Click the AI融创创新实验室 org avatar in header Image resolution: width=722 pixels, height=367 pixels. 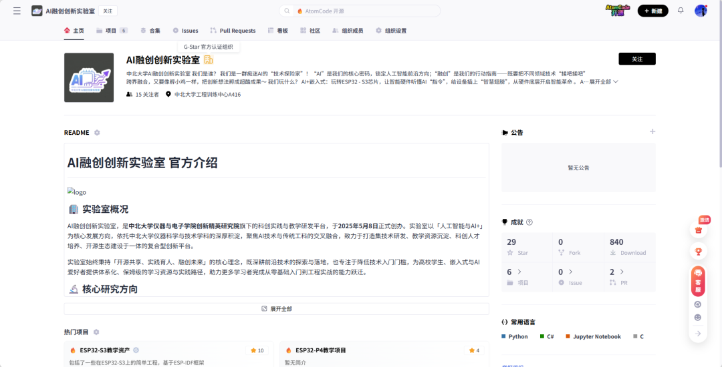[37, 11]
